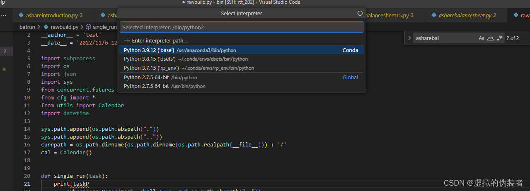The height and width of the screenshot is (191, 530).
Task: Click on 'import json' code line
Action: [58, 74]
